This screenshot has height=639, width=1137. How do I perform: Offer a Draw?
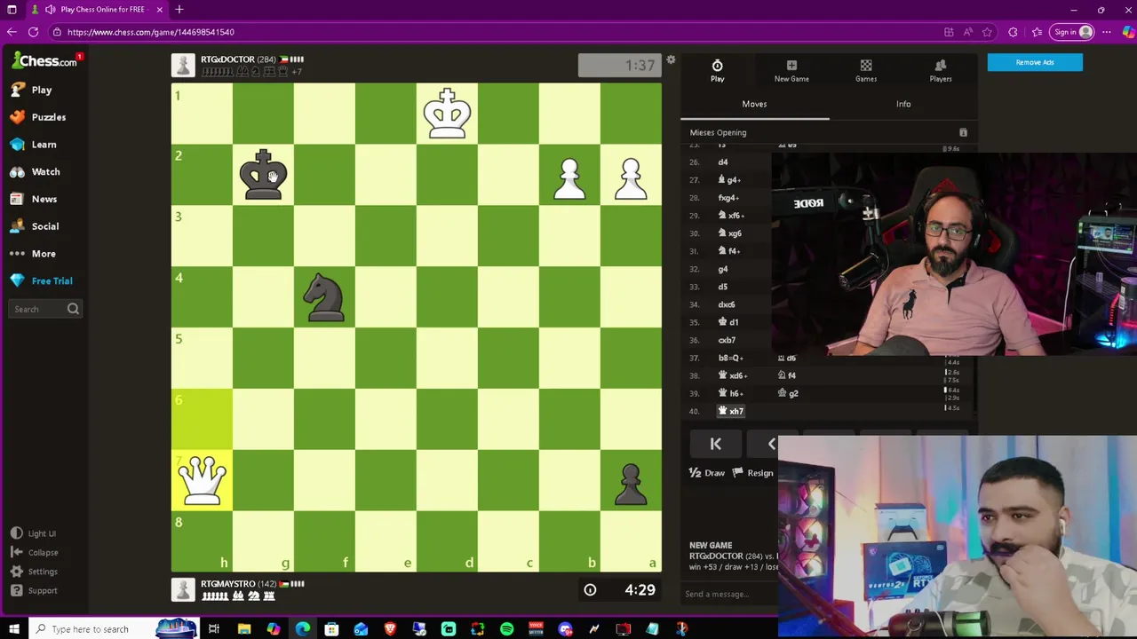707,473
